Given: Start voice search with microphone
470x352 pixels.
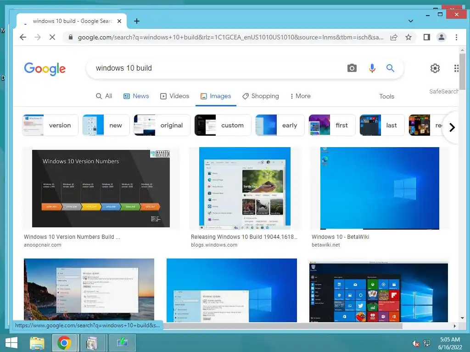Looking at the screenshot, I should [372, 68].
